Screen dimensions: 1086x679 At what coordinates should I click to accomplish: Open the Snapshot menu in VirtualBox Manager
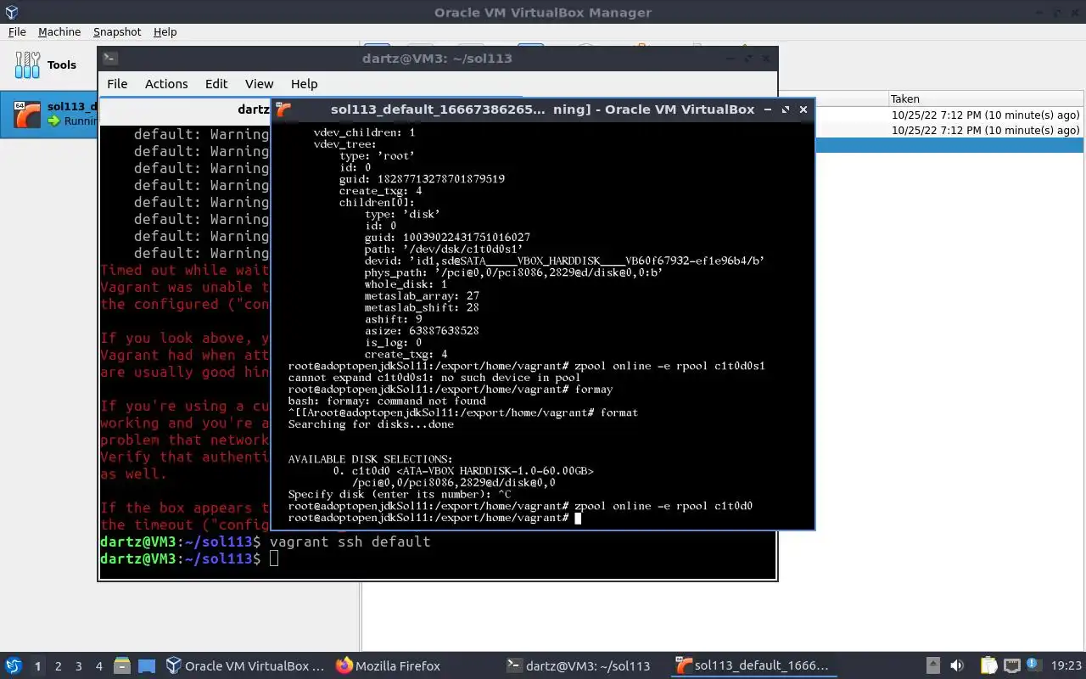(x=117, y=31)
